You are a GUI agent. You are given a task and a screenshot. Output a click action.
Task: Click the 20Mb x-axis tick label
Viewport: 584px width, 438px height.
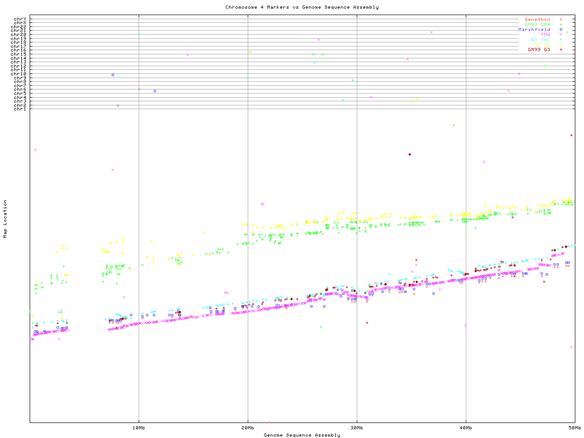248,428
